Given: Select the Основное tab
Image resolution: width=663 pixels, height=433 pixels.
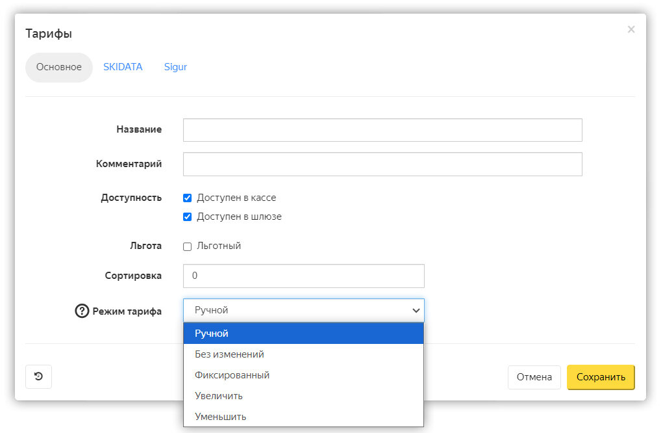Looking at the screenshot, I should click(59, 68).
